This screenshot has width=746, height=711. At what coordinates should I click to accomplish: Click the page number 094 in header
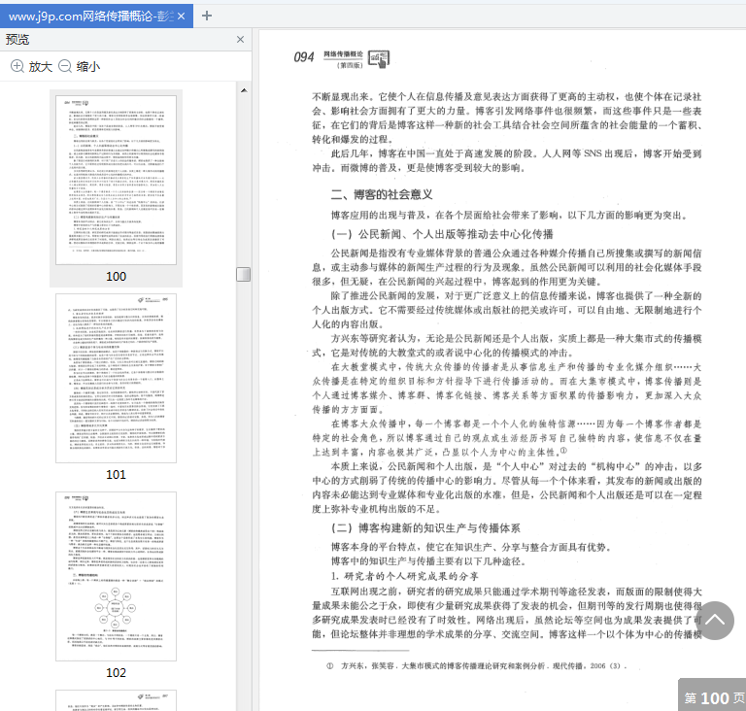(303, 57)
